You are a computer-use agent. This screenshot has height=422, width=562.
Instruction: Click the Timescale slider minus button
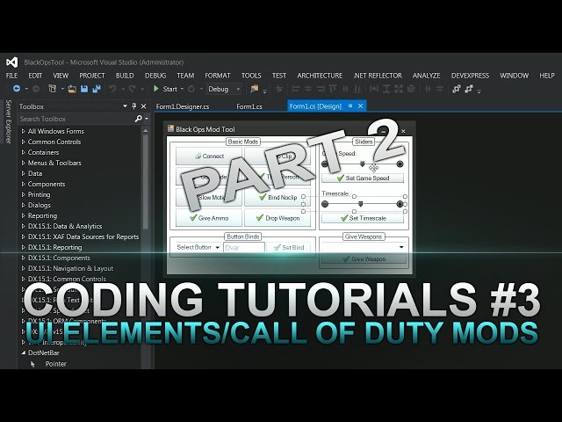[x=325, y=204]
